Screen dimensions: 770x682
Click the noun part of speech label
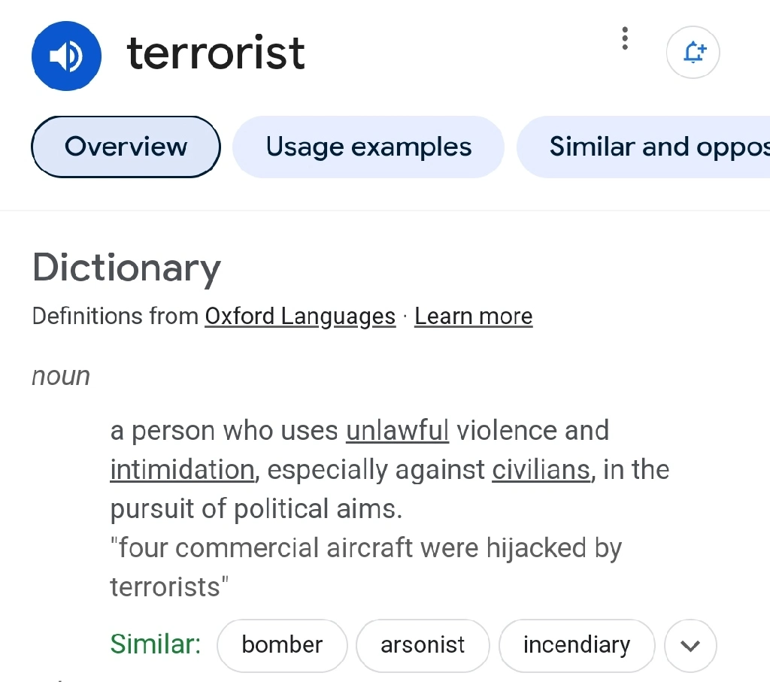(x=61, y=377)
